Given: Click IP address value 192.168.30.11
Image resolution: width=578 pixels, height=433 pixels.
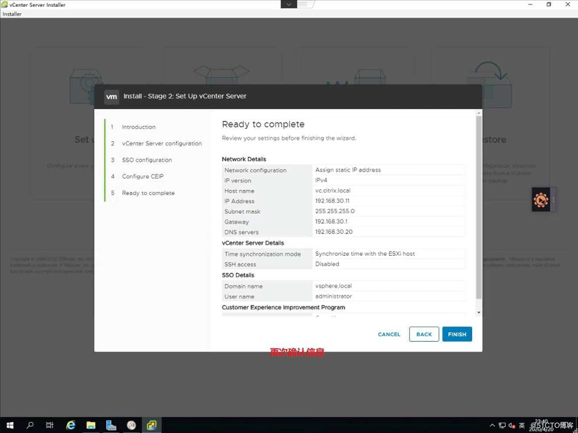Looking at the screenshot, I should (x=332, y=201).
